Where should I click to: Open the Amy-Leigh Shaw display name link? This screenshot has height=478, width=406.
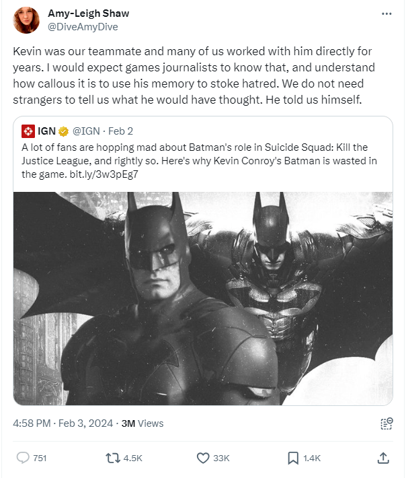(89, 13)
